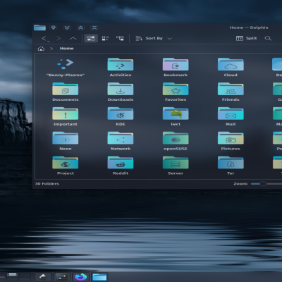Open the Project folder

tap(66, 163)
